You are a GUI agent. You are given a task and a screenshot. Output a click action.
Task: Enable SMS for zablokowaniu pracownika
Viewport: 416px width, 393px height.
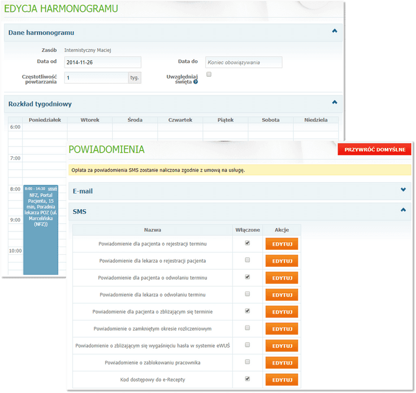(248, 362)
